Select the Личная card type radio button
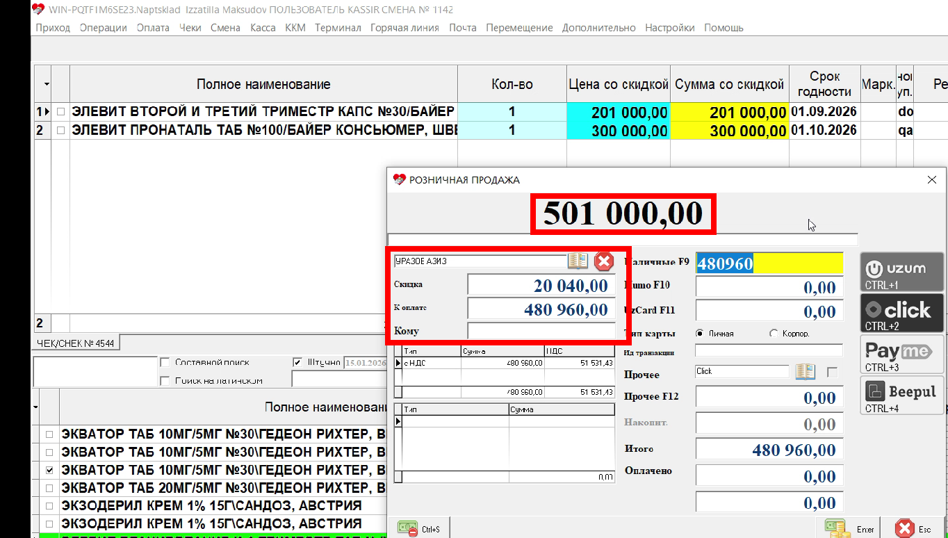This screenshot has height=538, width=948. click(699, 334)
